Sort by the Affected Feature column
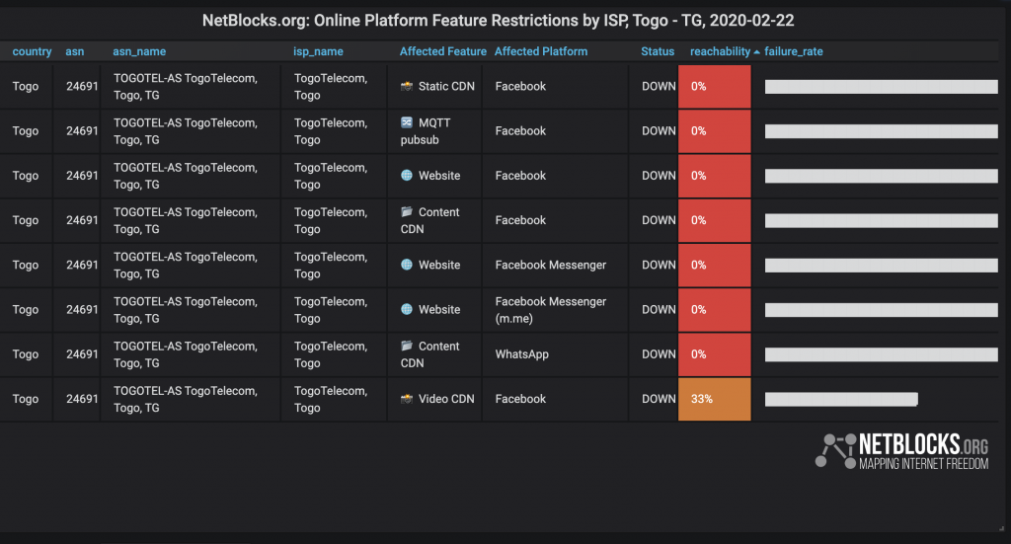 pyautogui.click(x=443, y=51)
